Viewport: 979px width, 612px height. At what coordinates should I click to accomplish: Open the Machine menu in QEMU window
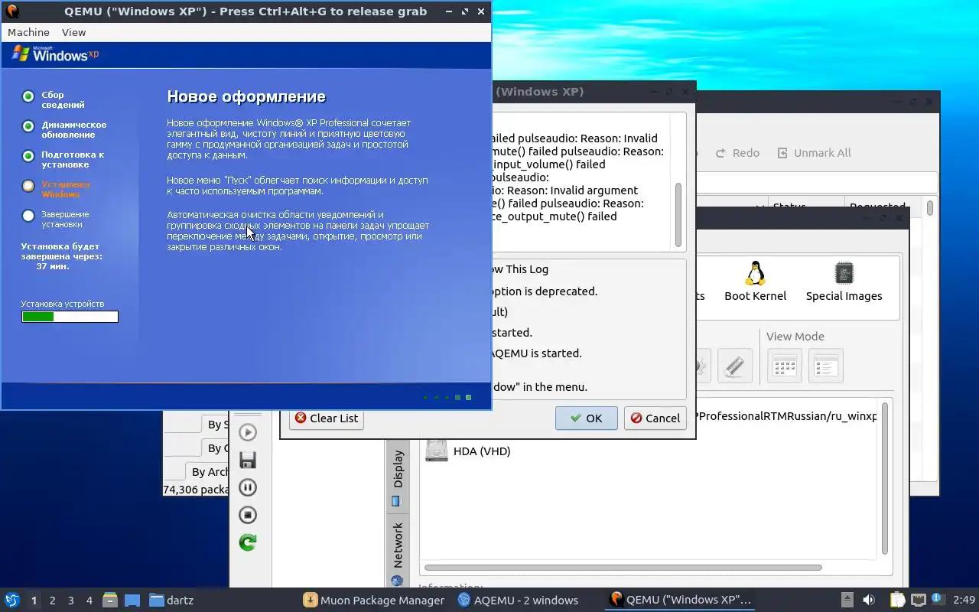[28, 32]
